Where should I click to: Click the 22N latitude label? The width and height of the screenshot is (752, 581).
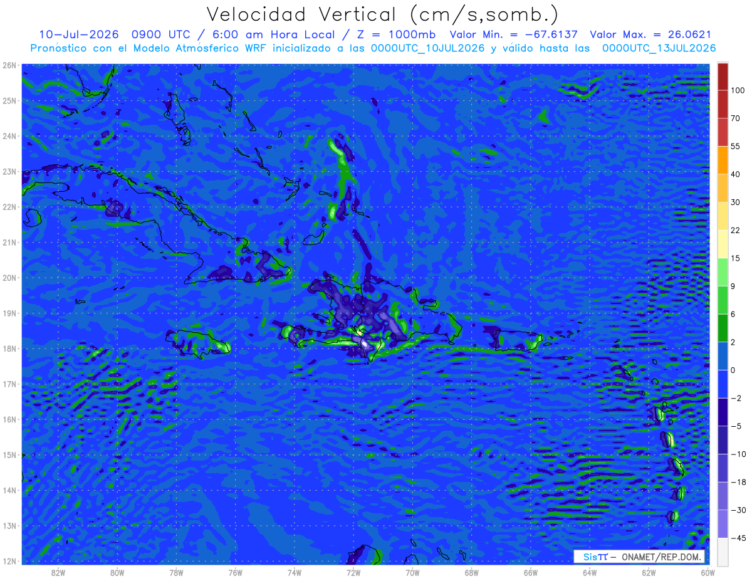pos(9,207)
